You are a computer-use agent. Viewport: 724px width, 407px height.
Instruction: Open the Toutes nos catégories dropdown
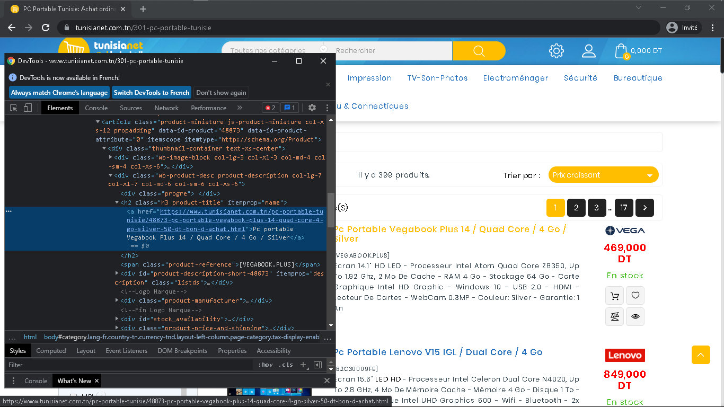tap(276, 51)
